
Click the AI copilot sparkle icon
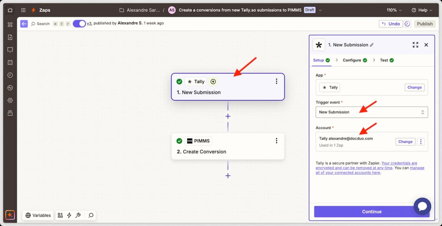point(10,215)
